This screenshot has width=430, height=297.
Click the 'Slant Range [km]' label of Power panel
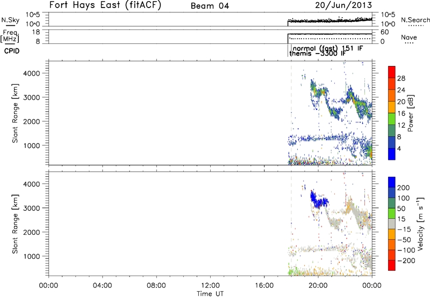15,113
